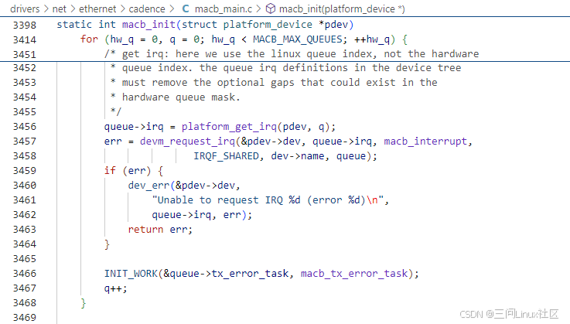Click 'hardware queue mask.' comment line
570x324 pixels.
click(x=181, y=97)
